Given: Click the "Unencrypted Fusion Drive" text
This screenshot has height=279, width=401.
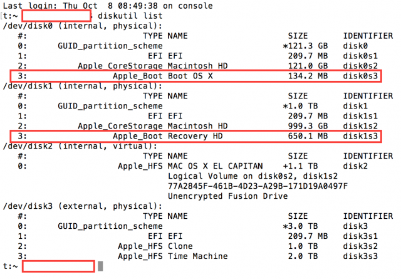Looking at the screenshot, I should (x=227, y=196).
